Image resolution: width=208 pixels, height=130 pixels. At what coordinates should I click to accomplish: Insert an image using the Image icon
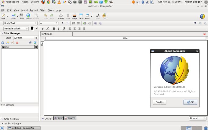coord(74,16)
